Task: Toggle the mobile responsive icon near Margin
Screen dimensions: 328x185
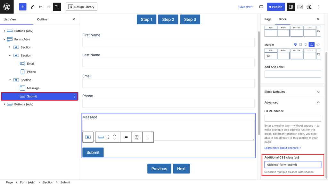Action: [305, 45]
